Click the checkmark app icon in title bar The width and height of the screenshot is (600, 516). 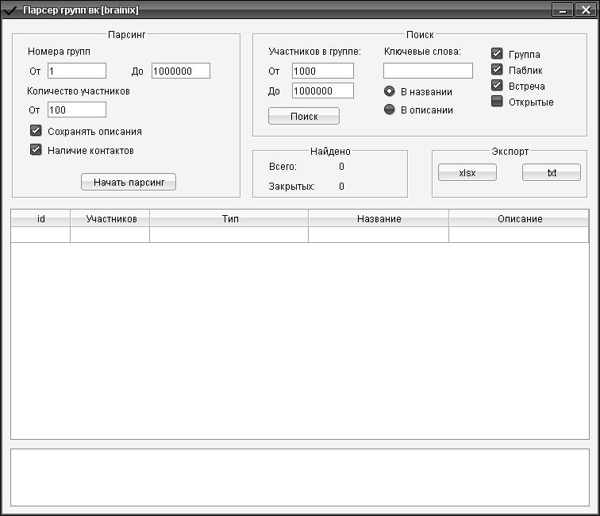[x=10, y=10]
